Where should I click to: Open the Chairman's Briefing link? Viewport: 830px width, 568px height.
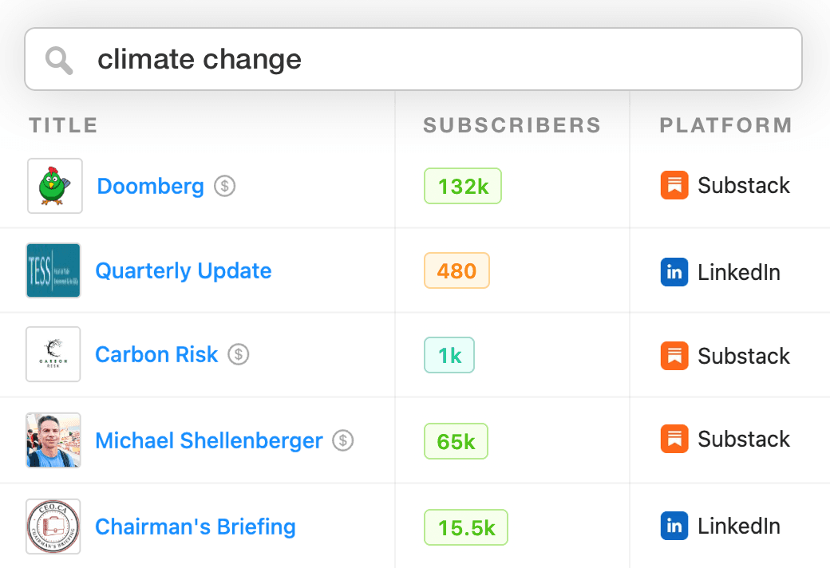point(196,527)
